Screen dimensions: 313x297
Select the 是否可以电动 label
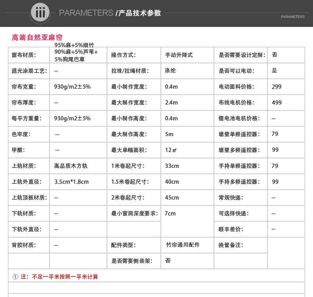[x=237, y=71]
